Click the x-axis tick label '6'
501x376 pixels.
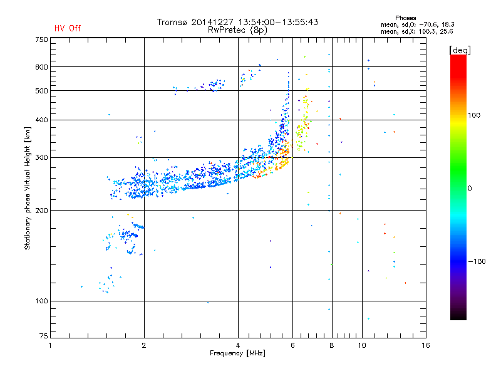point(292,345)
